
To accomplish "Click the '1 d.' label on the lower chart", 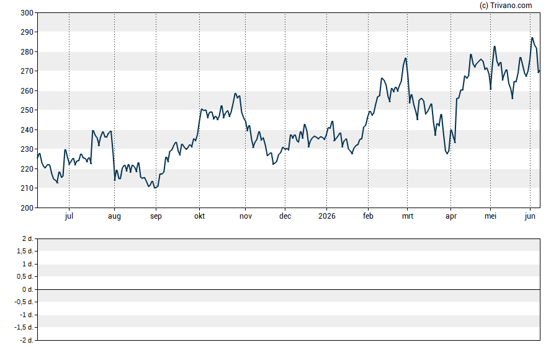I will [27, 264].
